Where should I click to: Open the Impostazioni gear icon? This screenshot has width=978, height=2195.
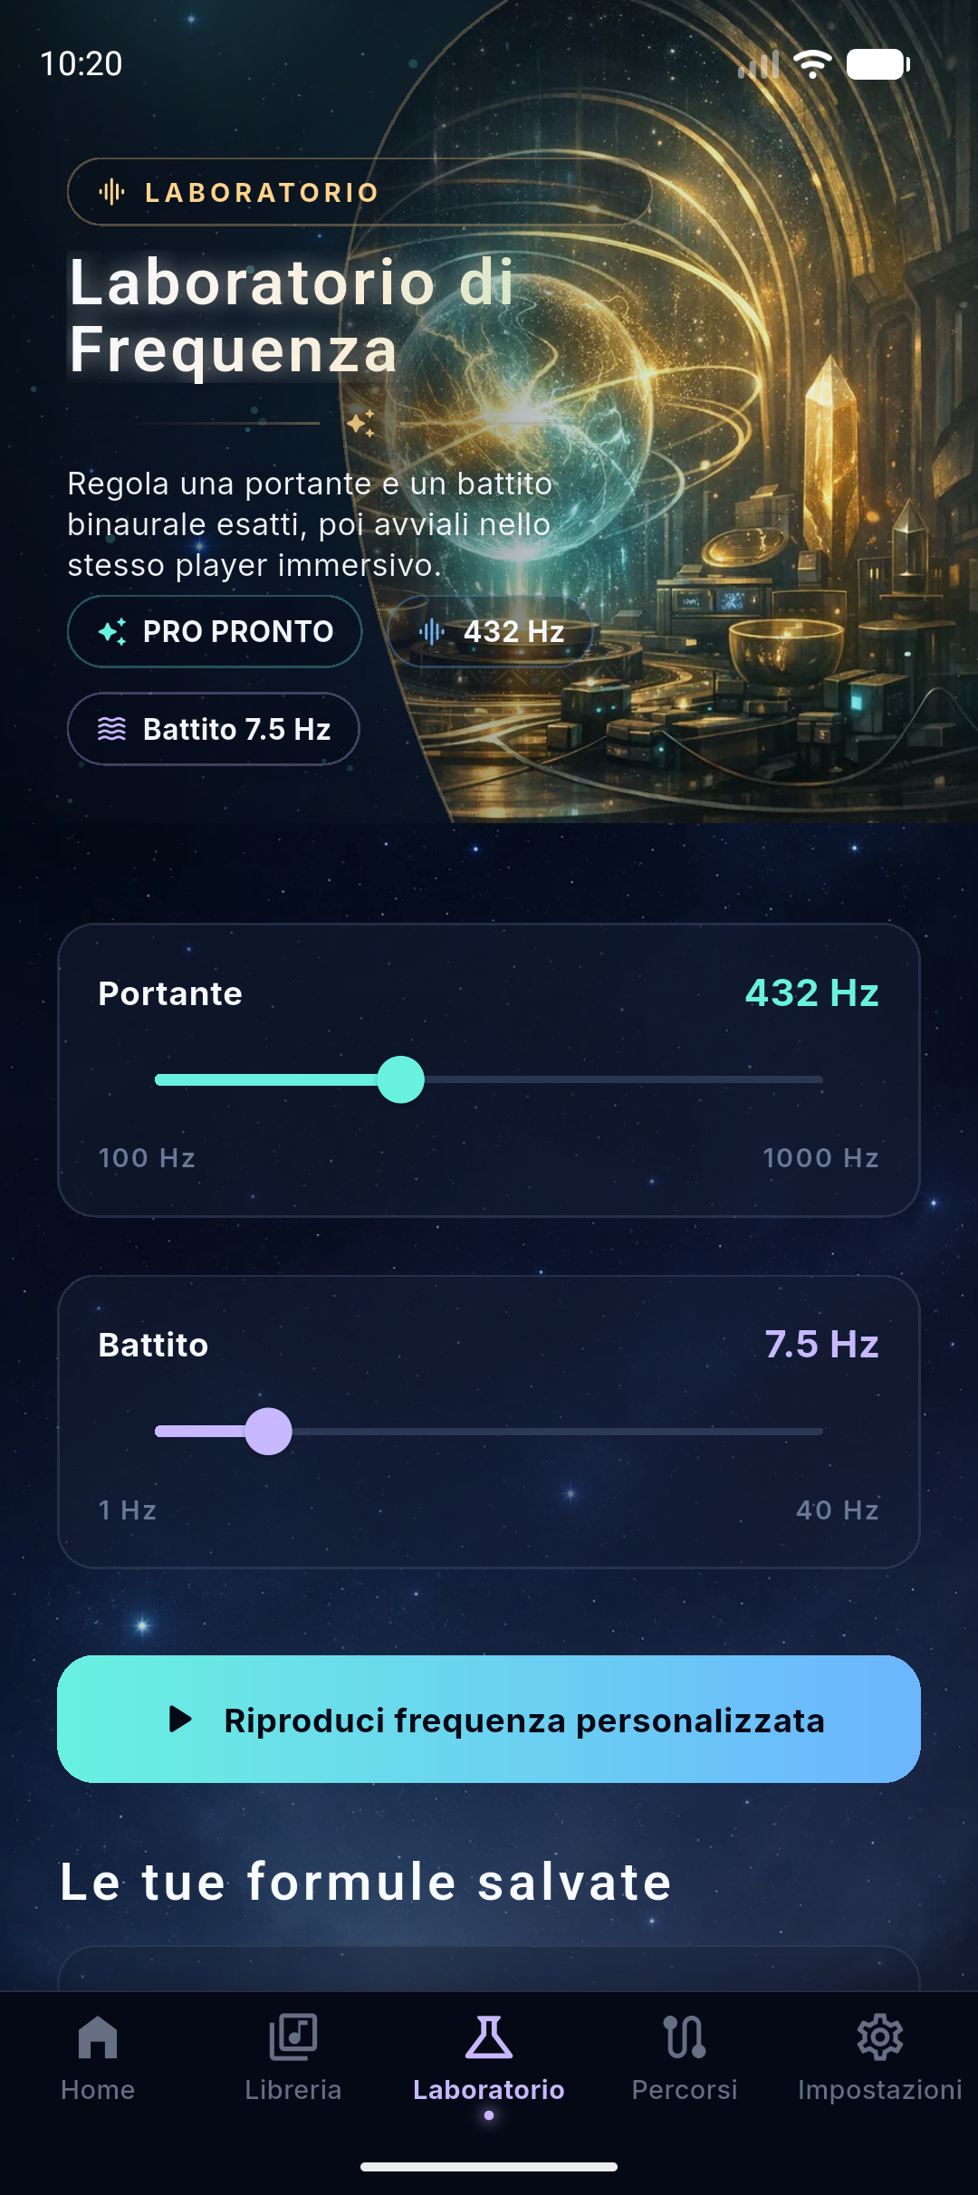(879, 2038)
